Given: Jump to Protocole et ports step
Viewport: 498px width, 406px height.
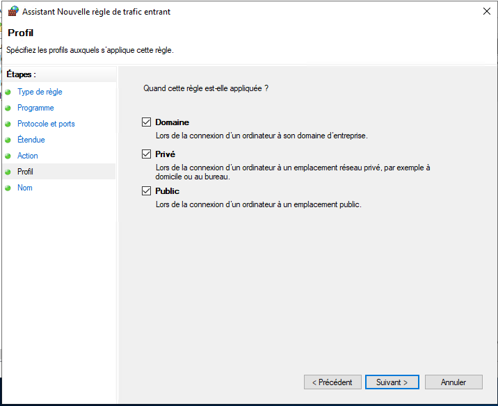Looking at the screenshot, I should click(x=46, y=124).
